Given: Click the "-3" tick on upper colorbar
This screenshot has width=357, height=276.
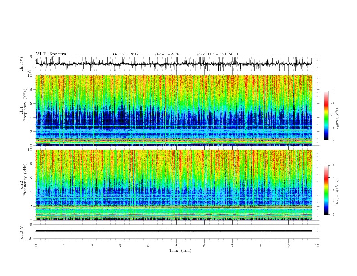Looking at the screenshot, I should click(332, 91).
